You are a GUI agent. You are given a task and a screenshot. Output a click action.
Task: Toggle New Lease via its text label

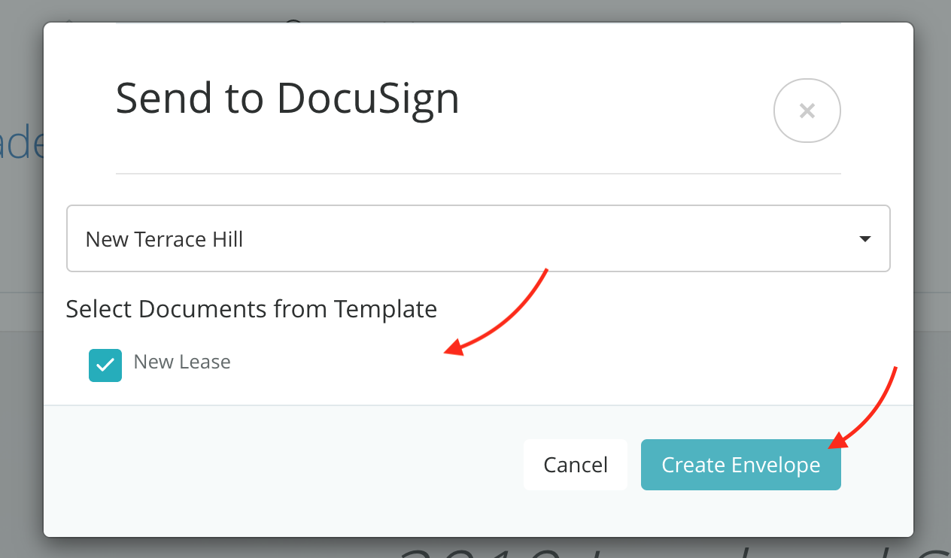click(x=182, y=362)
